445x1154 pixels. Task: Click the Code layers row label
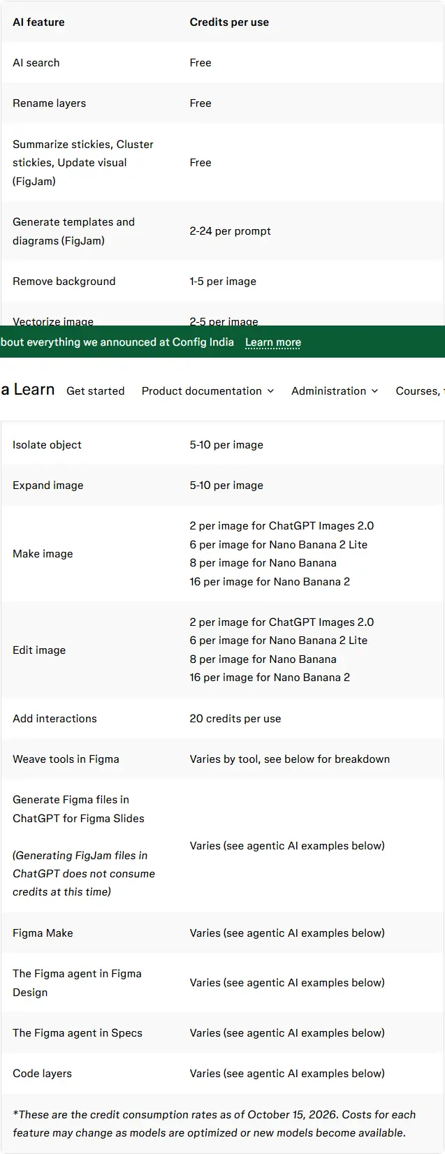[42, 1074]
